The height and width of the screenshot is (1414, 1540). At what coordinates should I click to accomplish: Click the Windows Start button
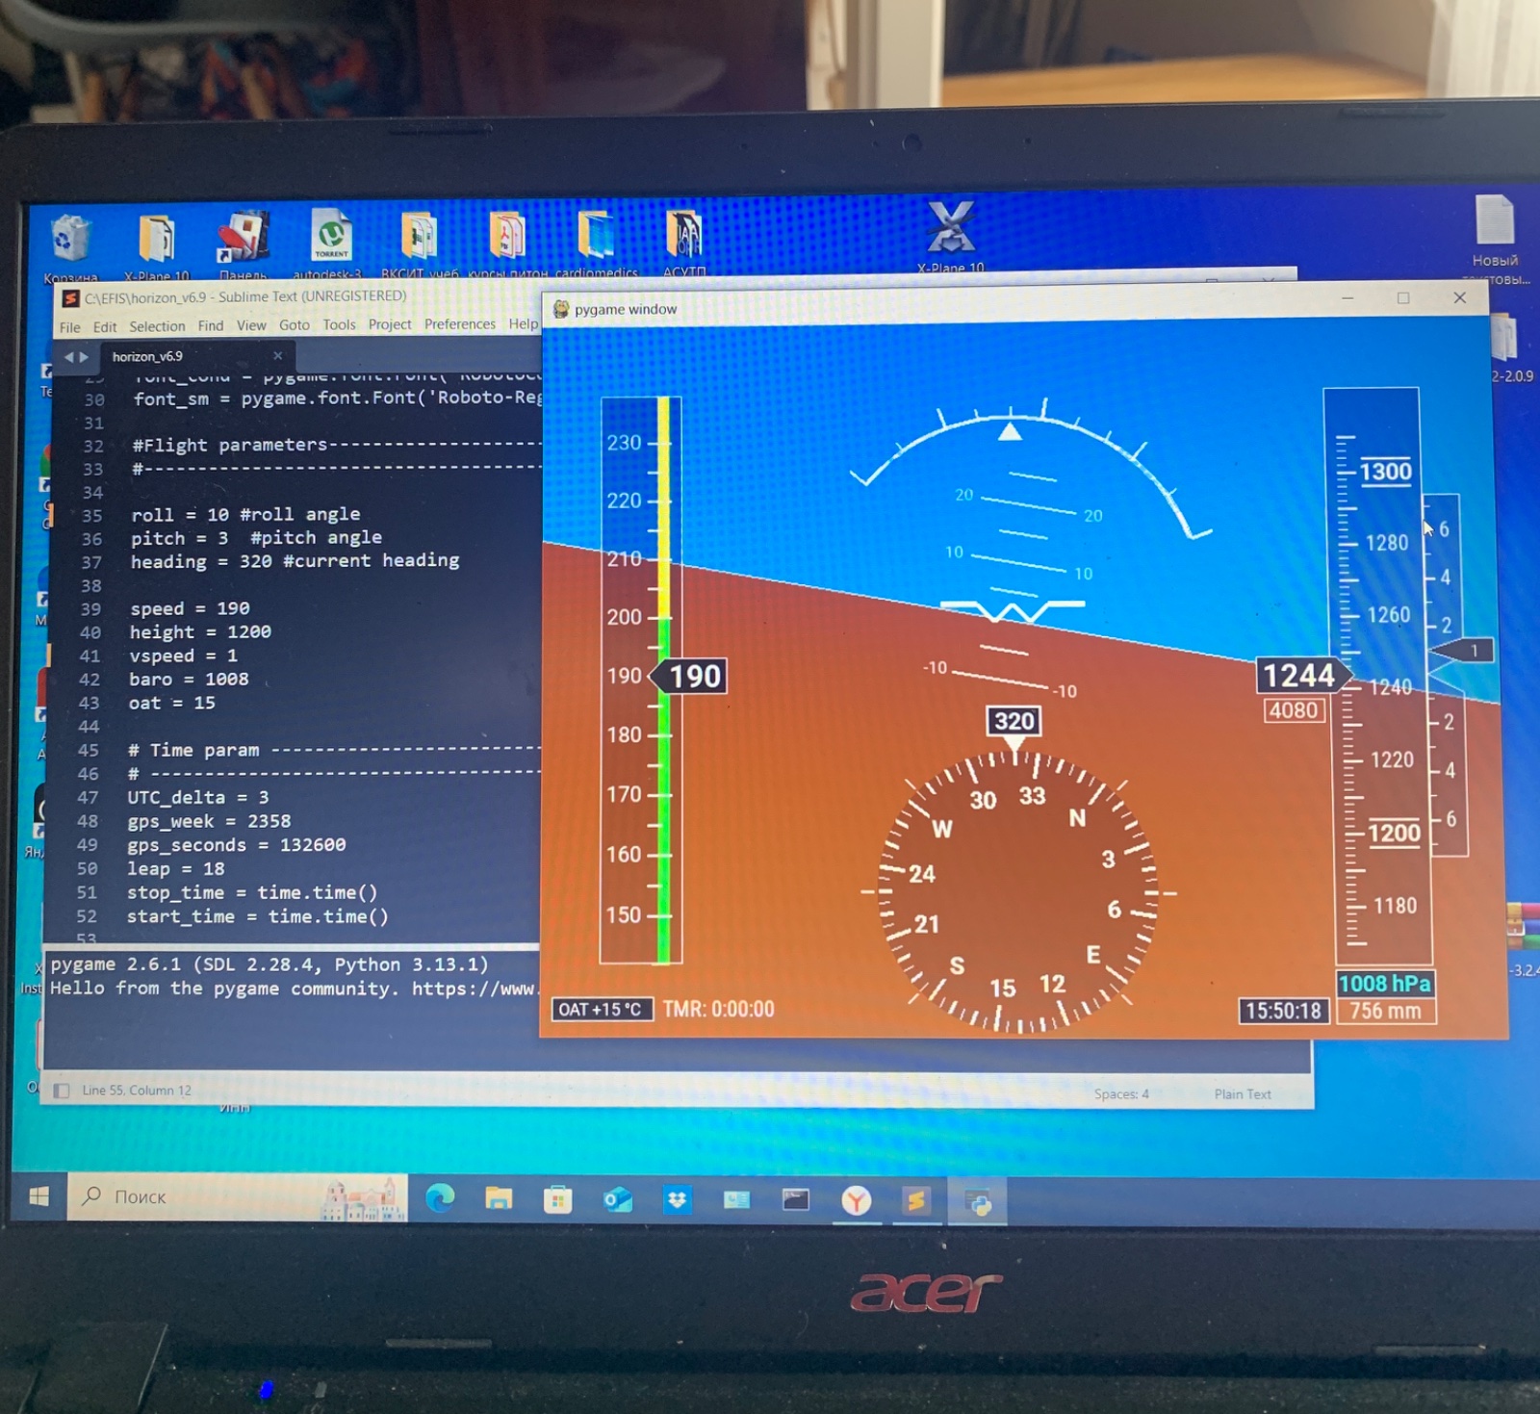pyautogui.click(x=39, y=1196)
